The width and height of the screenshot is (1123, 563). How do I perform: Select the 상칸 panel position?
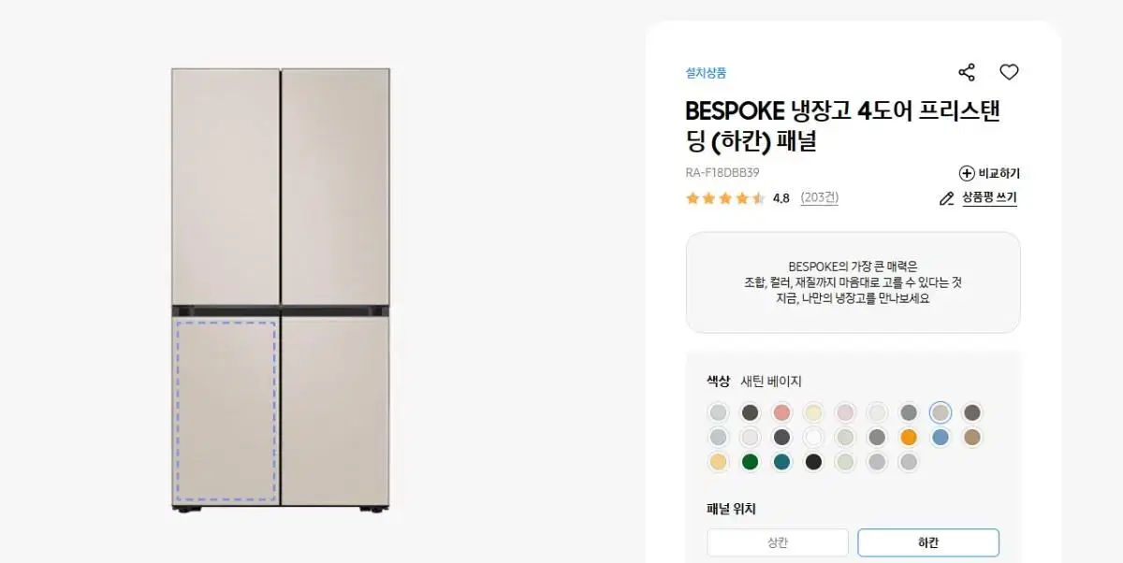coord(778,542)
